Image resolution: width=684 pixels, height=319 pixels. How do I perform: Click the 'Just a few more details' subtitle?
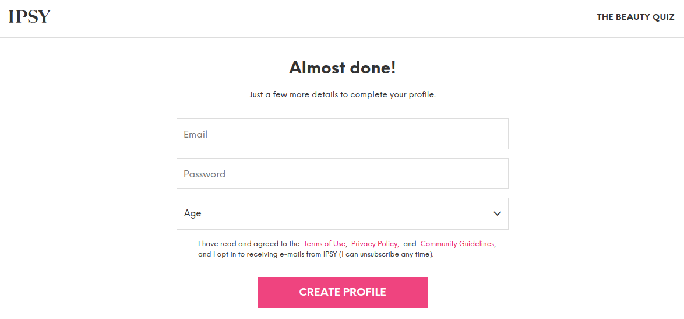[x=343, y=94]
